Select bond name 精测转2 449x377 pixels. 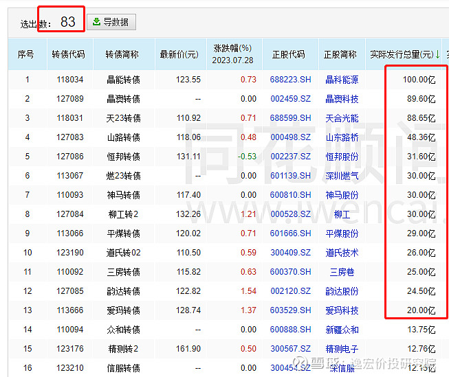click(123, 349)
